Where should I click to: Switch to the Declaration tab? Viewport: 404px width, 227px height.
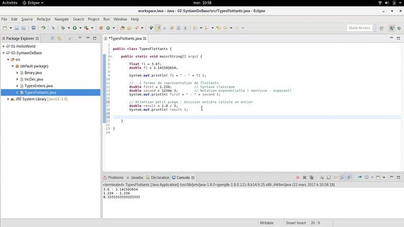coord(158,178)
